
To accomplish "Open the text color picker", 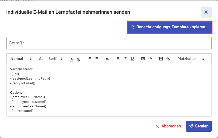I will click(72, 59).
